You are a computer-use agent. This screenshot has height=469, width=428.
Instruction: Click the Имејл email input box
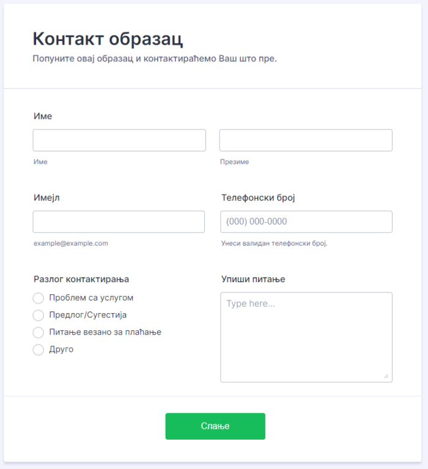point(119,222)
